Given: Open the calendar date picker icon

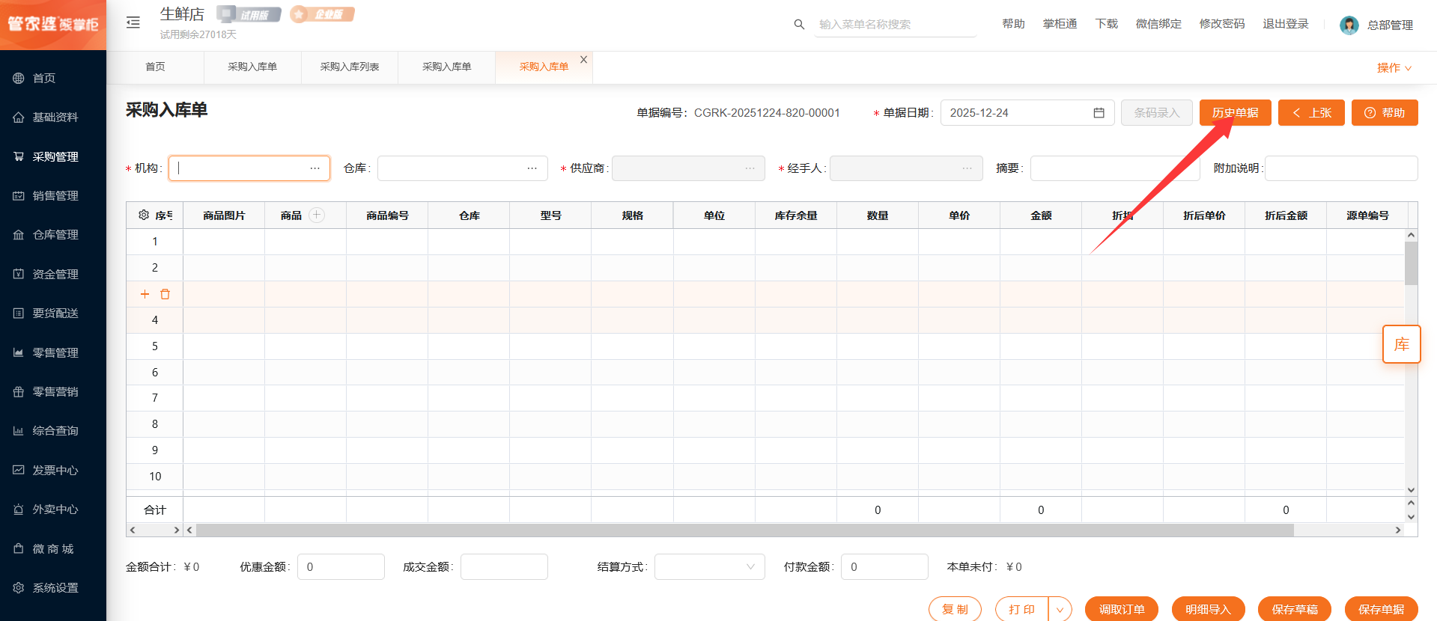Looking at the screenshot, I should 1099,113.
